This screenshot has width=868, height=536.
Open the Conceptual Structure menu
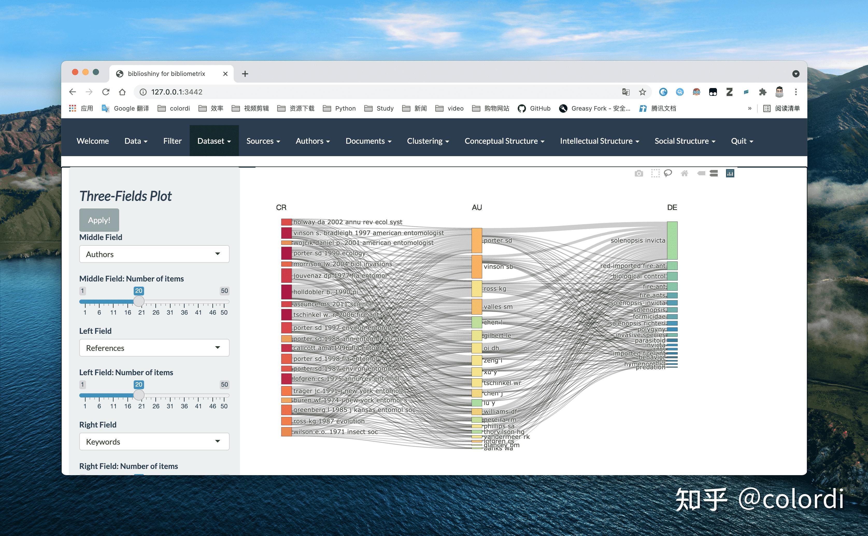tap(504, 141)
